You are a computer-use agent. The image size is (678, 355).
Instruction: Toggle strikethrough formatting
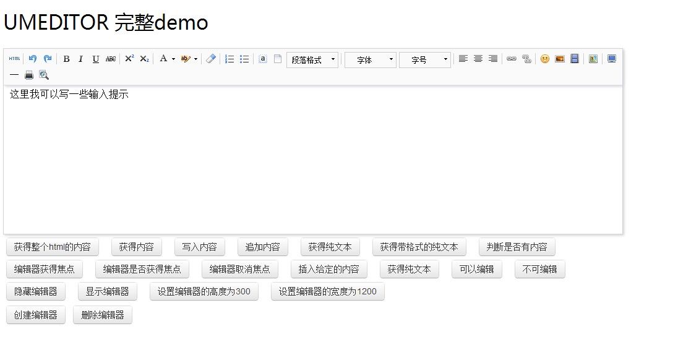click(111, 59)
